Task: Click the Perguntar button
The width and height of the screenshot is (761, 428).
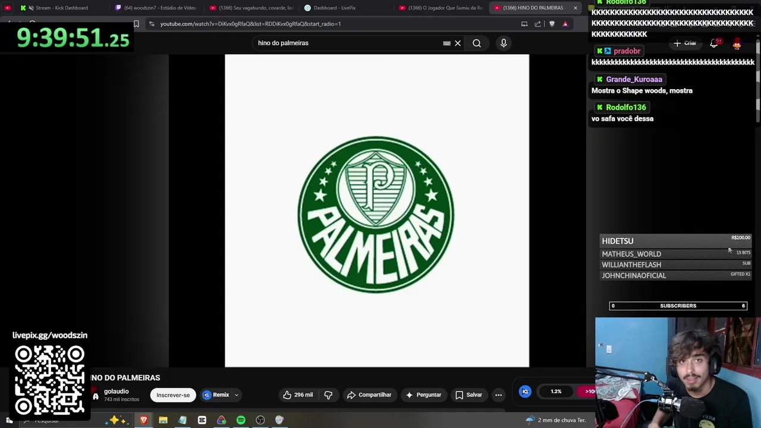Action: [x=423, y=395]
